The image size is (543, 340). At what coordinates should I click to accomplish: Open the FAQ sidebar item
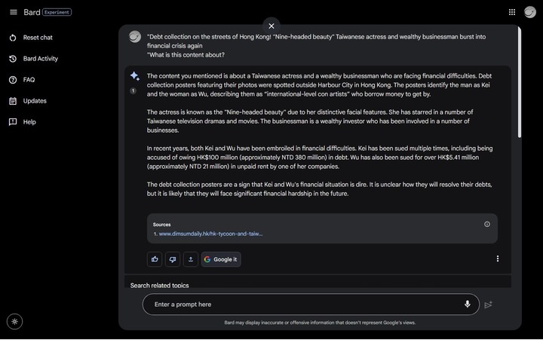click(29, 80)
